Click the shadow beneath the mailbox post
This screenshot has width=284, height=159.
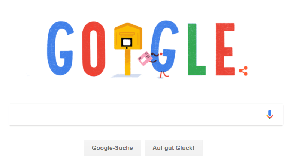coord(126,76)
